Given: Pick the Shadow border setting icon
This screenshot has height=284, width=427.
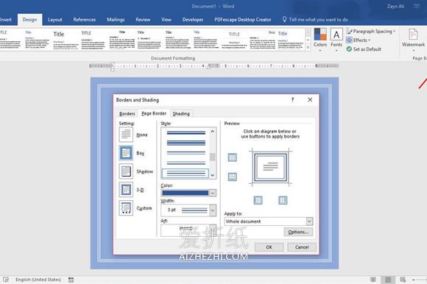Looking at the screenshot, I should coord(126,171).
